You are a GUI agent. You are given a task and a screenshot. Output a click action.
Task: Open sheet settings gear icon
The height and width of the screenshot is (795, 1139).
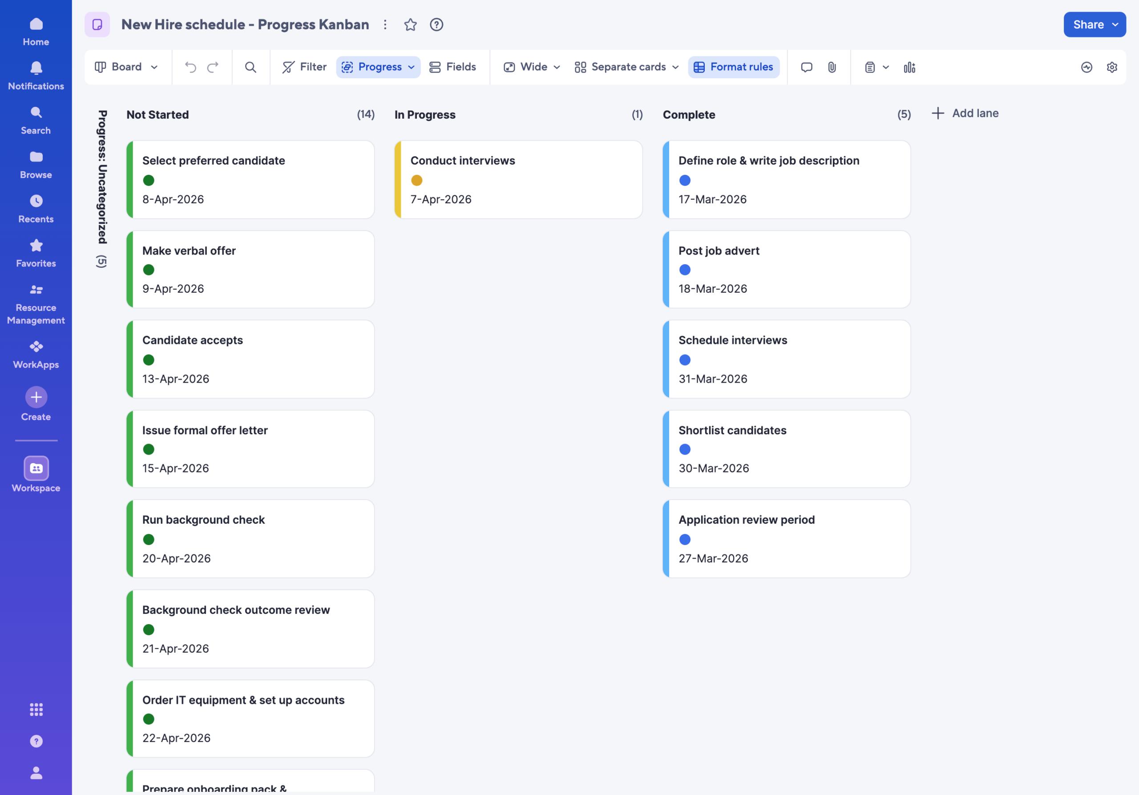click(1112, 67)
